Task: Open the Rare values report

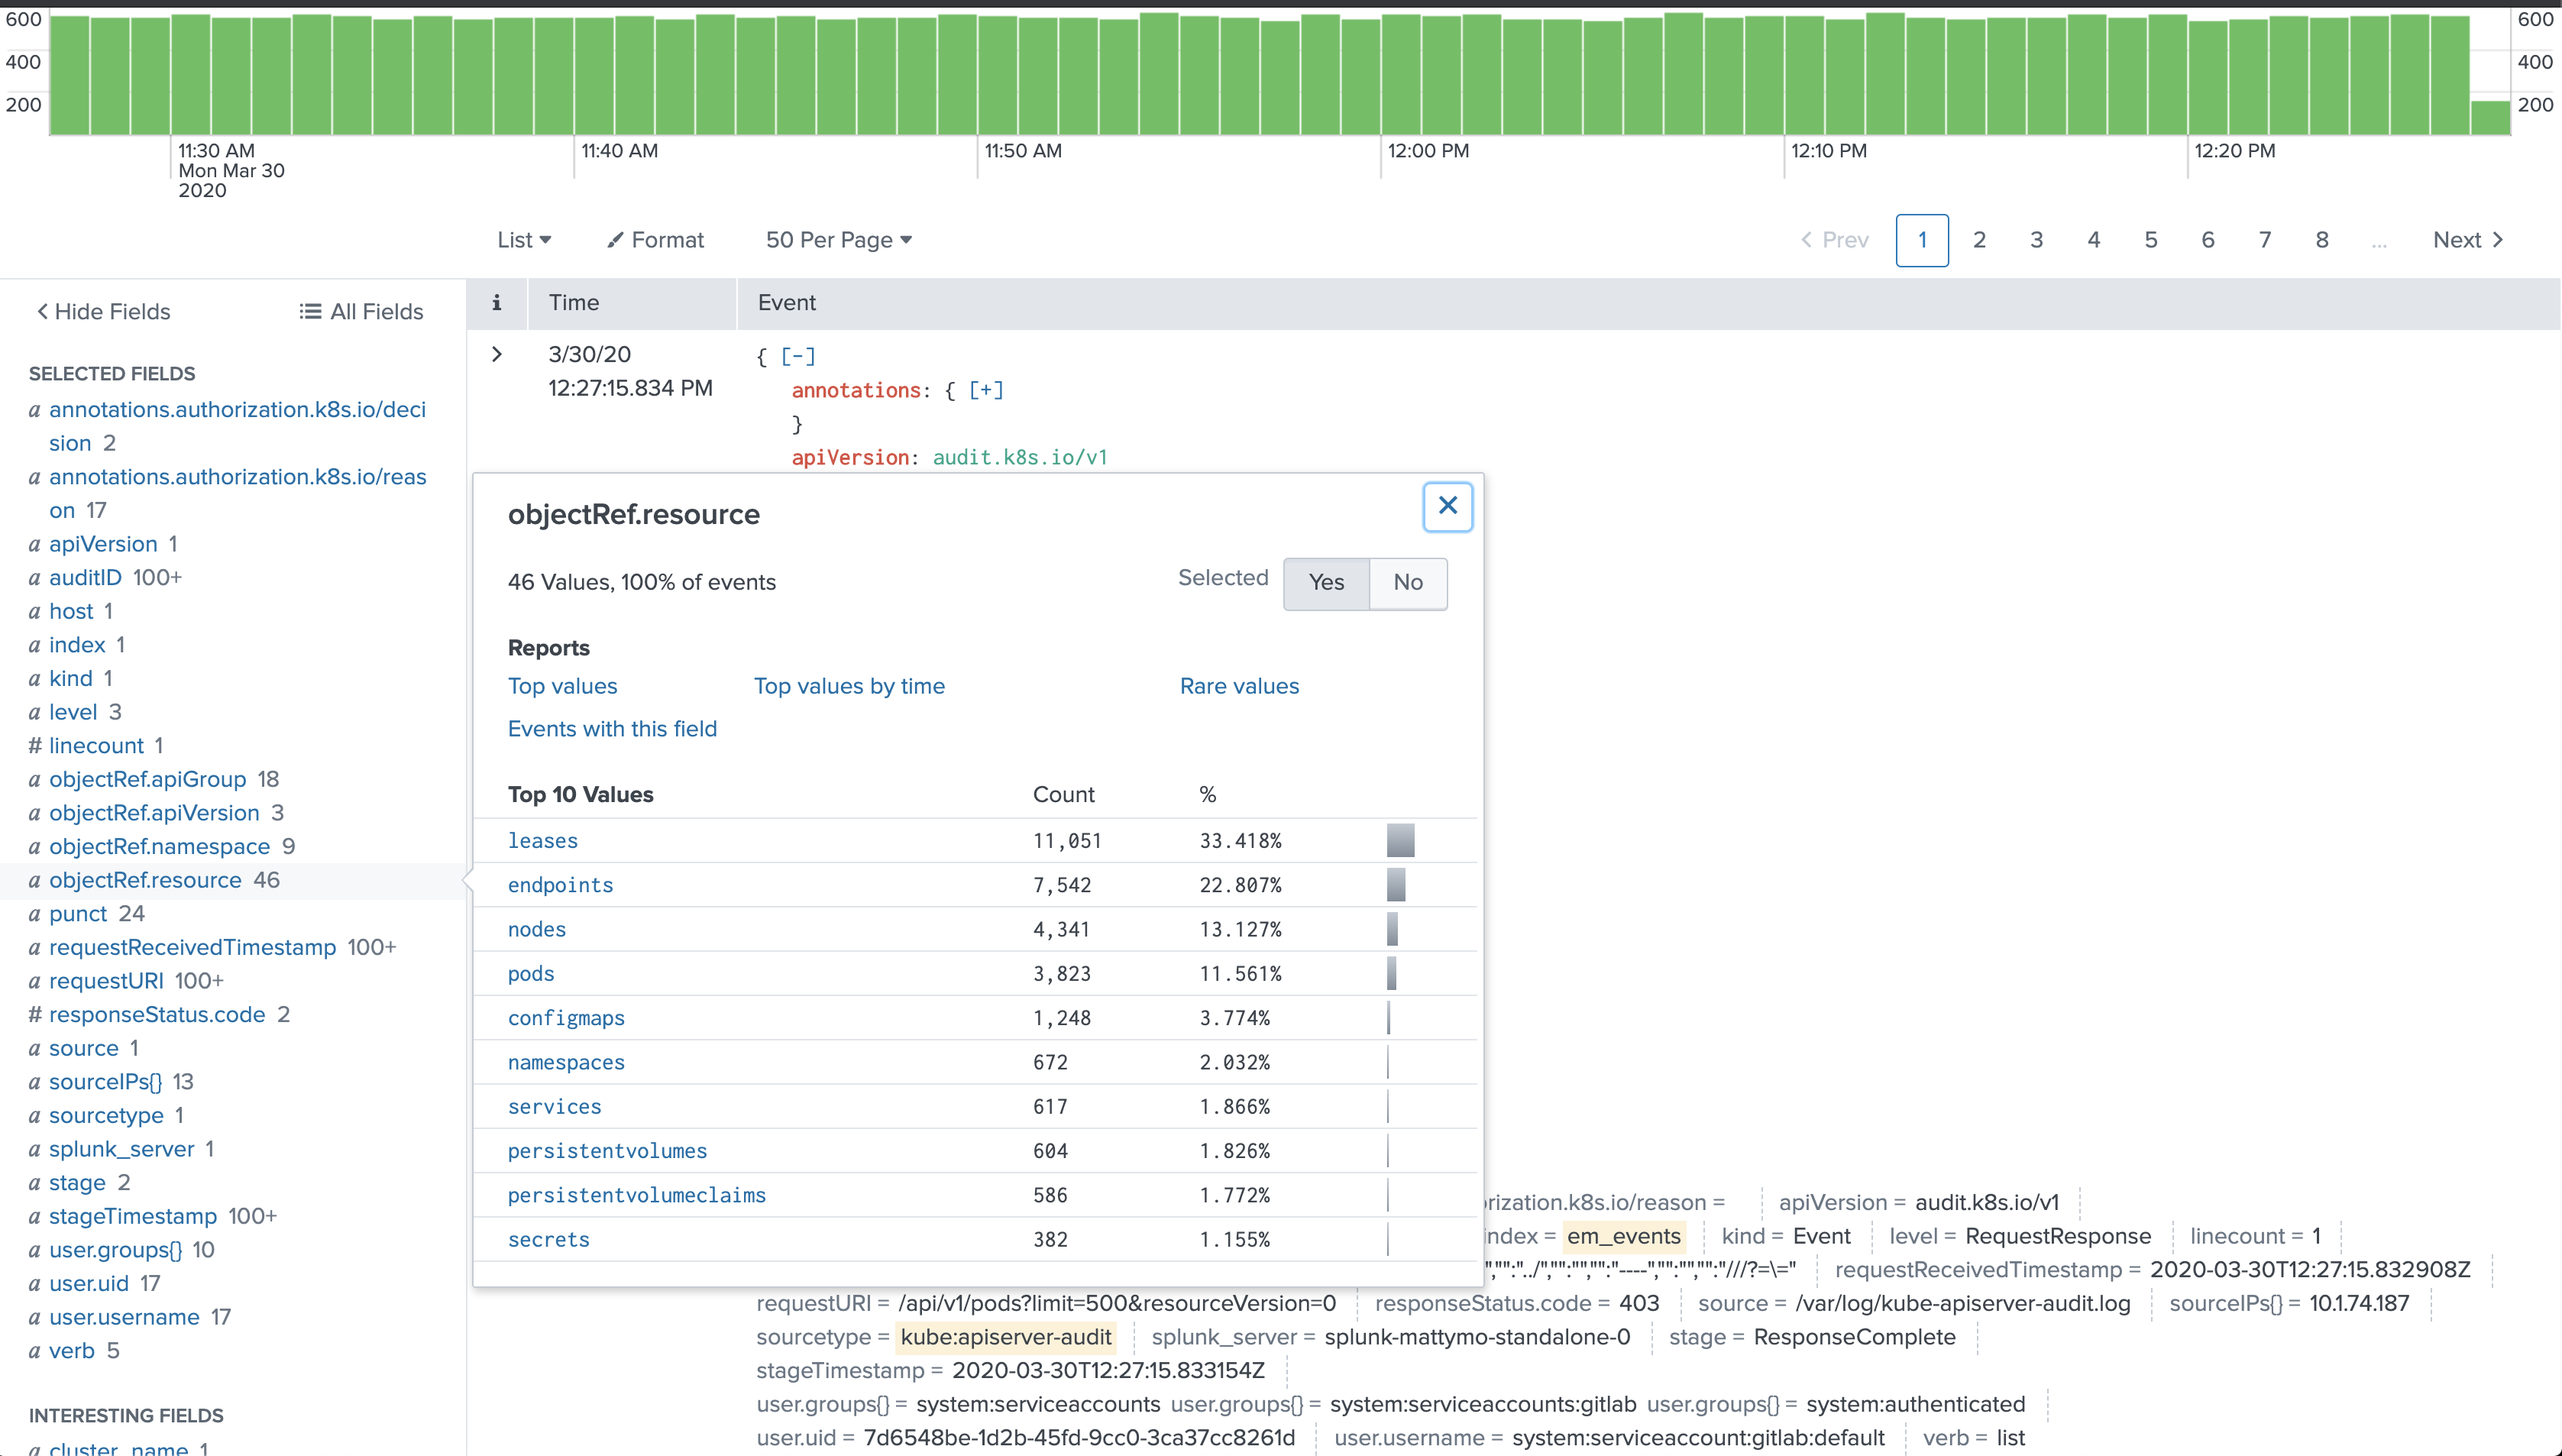Action: coord(1240,687)
